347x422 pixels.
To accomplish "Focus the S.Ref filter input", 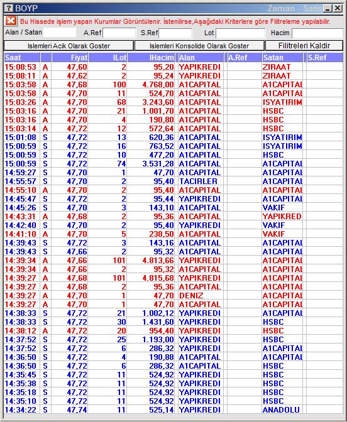I will pyautogui.click(x=175, y=33).
